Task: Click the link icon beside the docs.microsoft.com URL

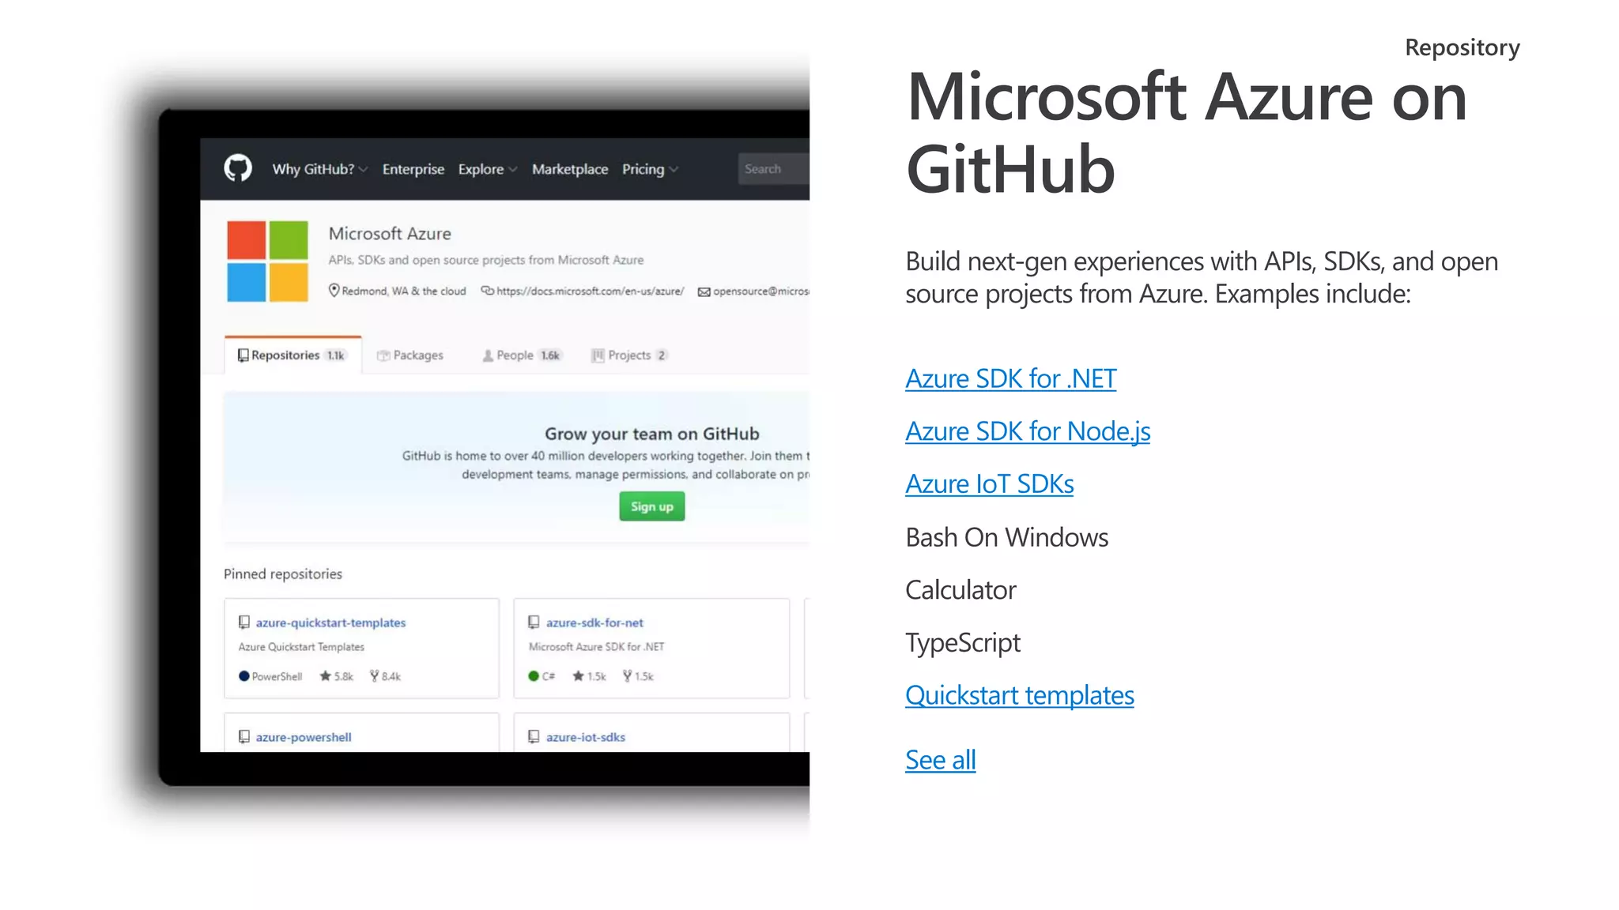Action: (488, 291)
